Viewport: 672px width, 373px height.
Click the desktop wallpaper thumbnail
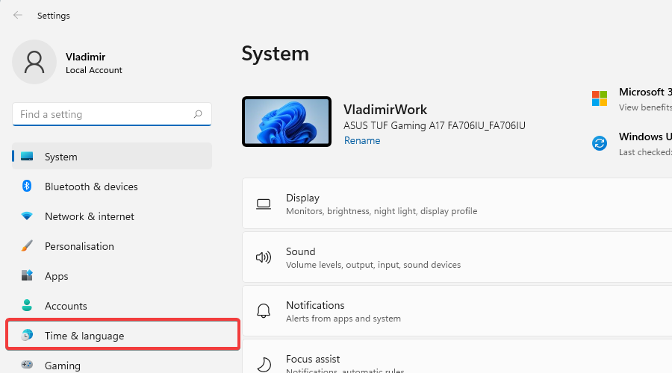(287, 122)
